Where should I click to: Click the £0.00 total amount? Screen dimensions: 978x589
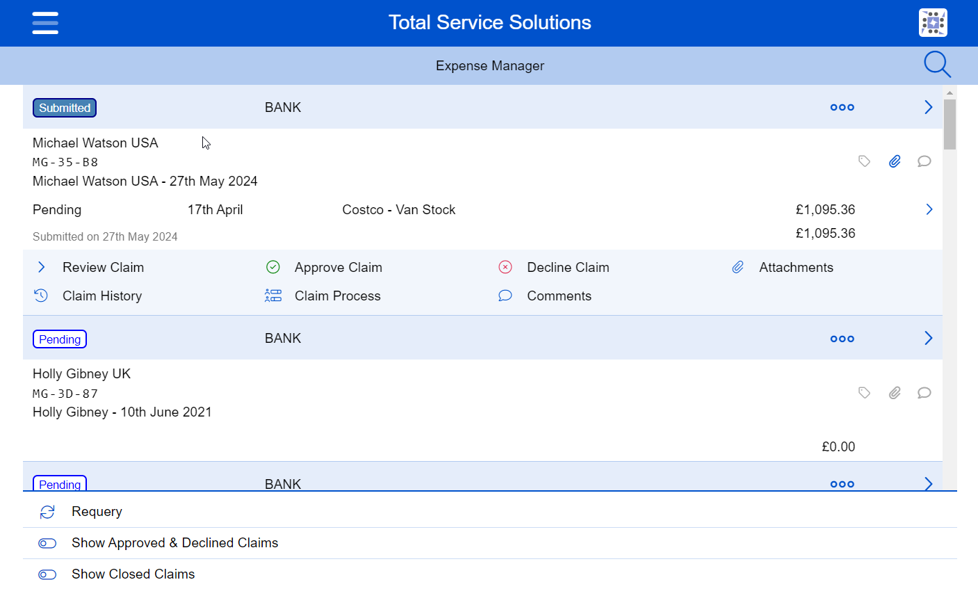838,446
